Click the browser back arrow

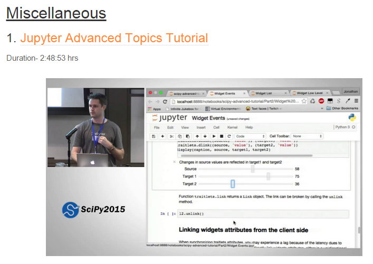pos(150,101)
